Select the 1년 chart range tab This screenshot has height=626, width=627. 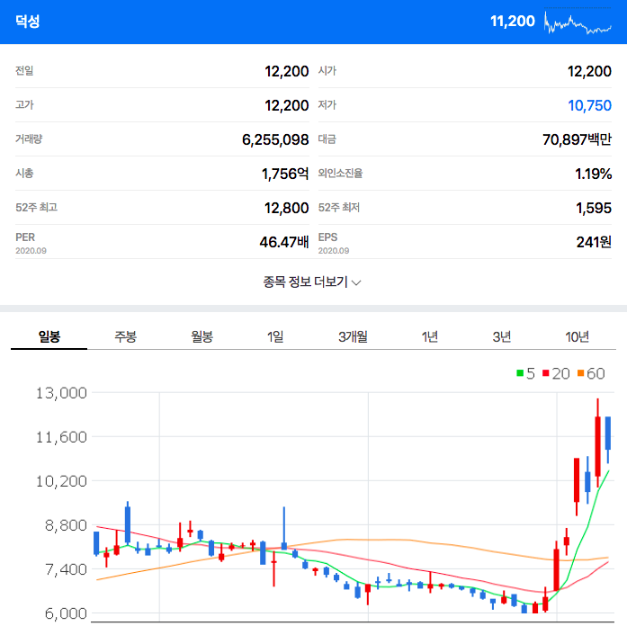(429, 336)
